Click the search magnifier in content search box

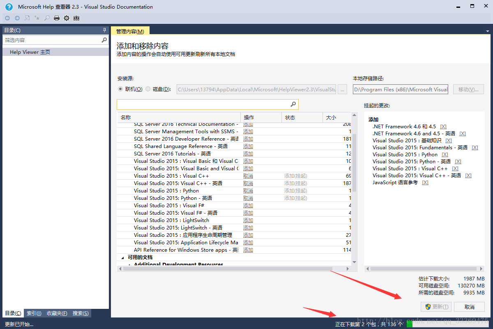coord(293,104)
